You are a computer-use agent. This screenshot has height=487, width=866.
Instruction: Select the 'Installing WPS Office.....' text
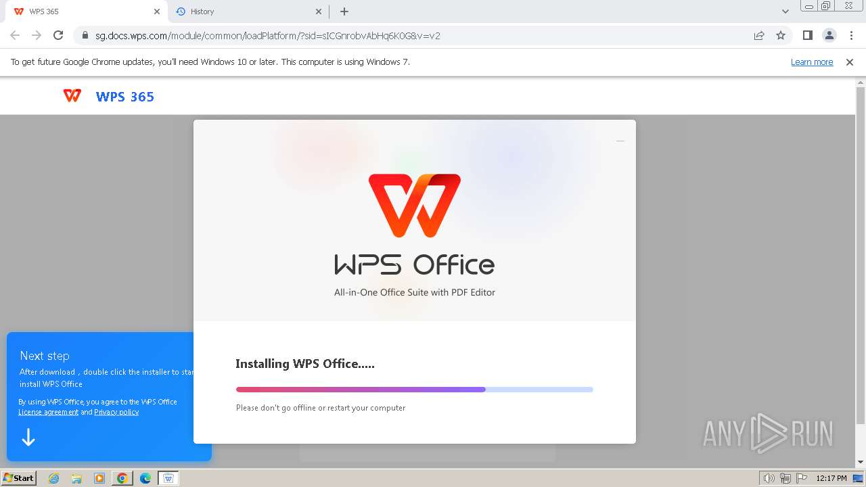[x=305, y=364]
